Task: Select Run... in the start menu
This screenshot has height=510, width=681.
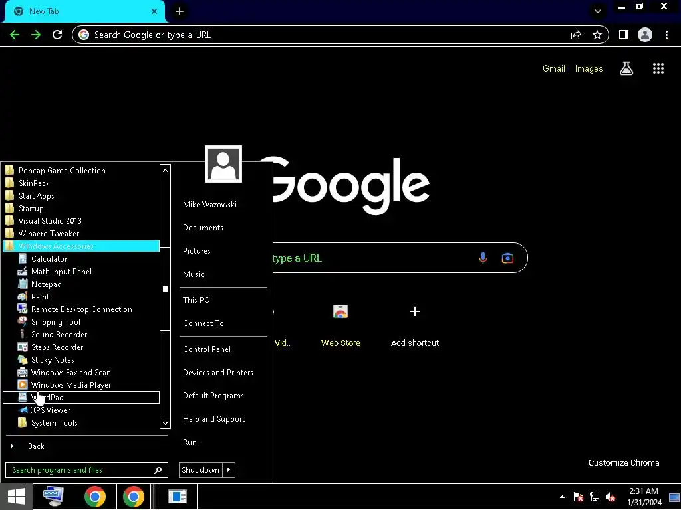Action: coord(192,442)
